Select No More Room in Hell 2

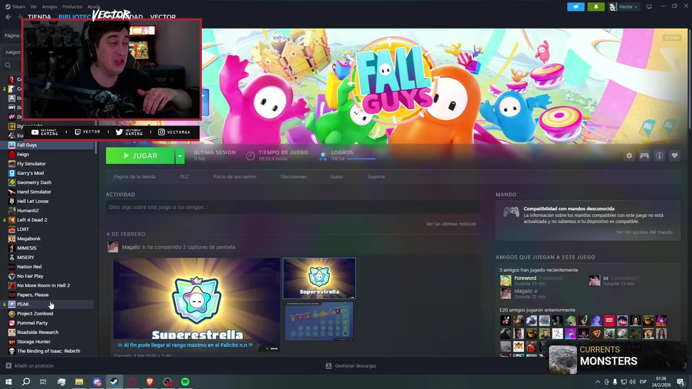coord(43,285)
